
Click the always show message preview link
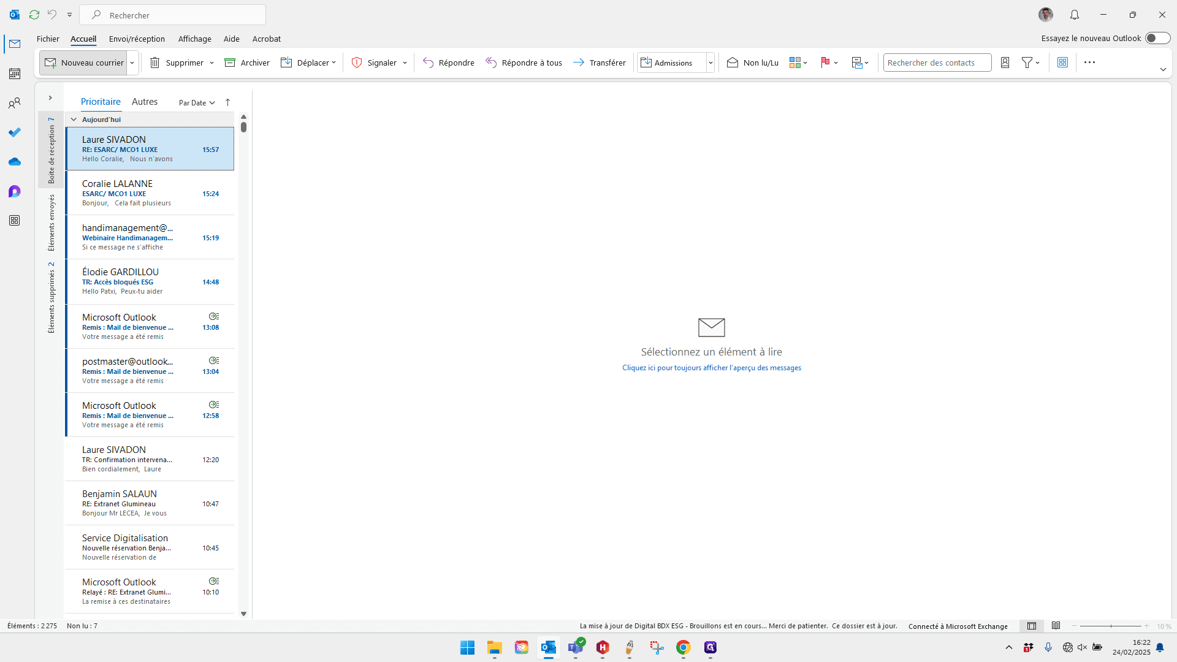point(712,368)
